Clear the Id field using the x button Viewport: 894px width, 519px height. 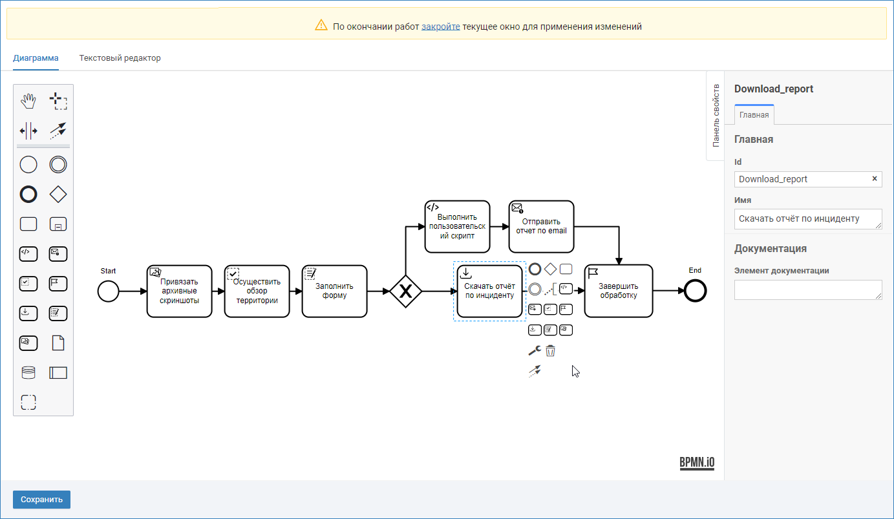tap(875, 179)
